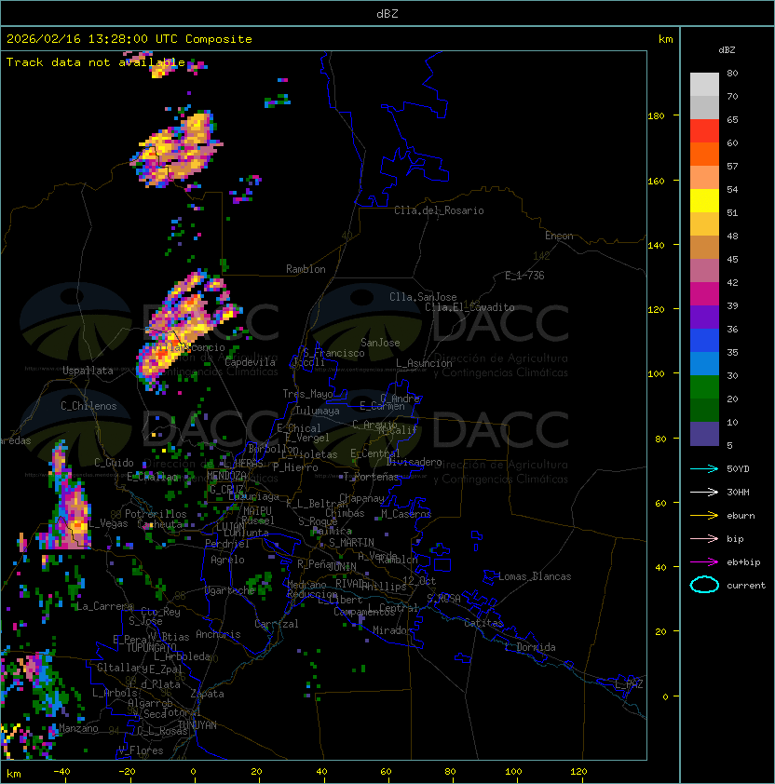Click the 'C_Chilenos' map label
Image resolution: width=775 pixels, height=784 pixels.
click(x=88, y=406)
